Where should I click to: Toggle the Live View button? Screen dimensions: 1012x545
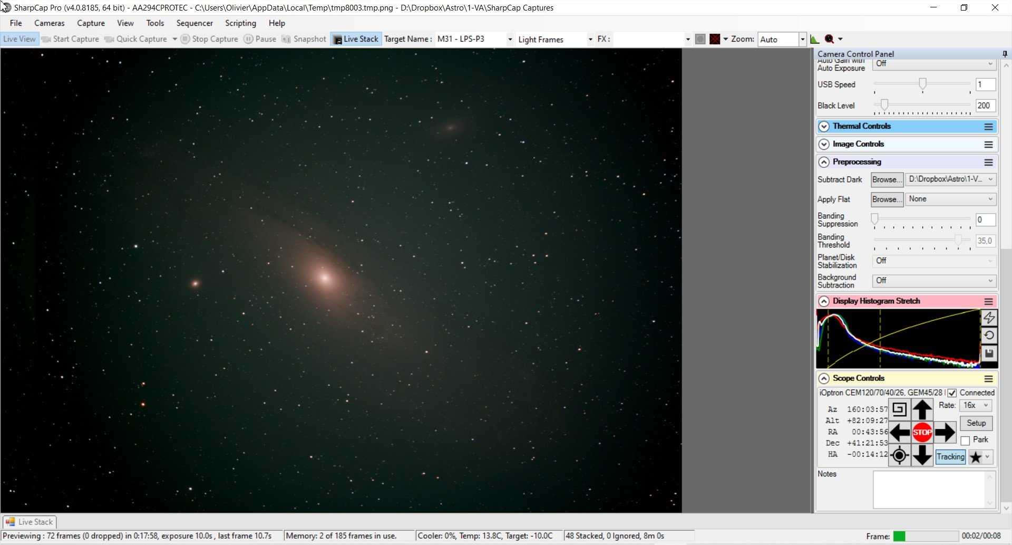point(20,39)
